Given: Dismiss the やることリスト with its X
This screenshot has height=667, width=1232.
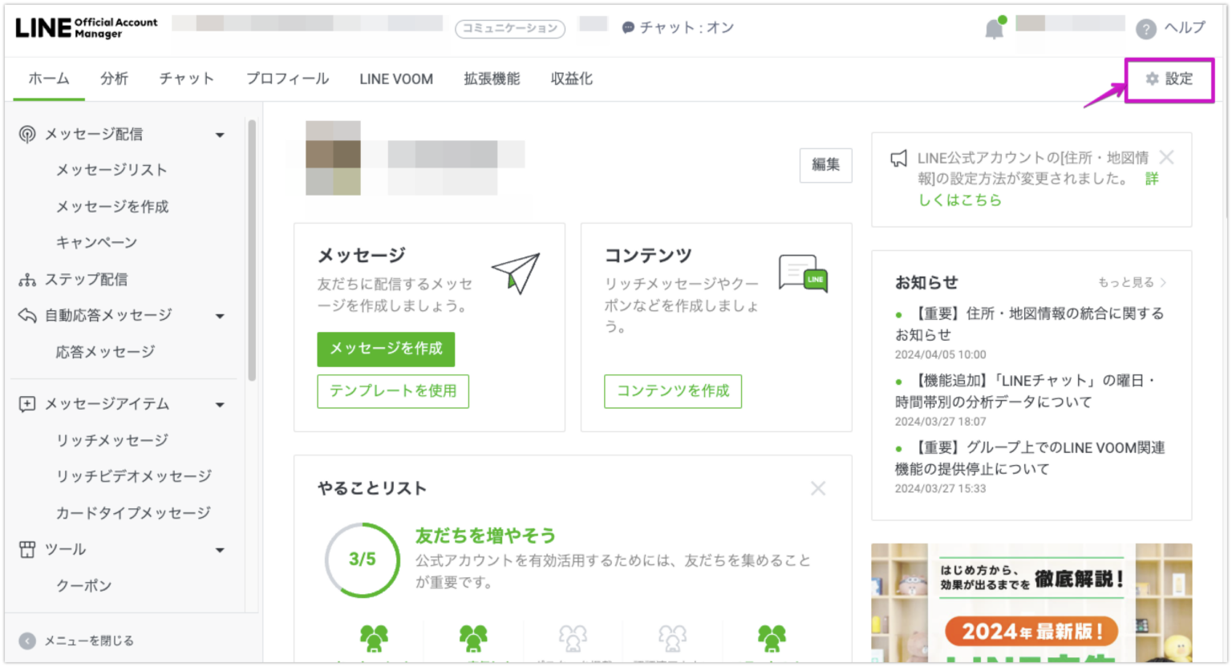Looking at the screenshot, I should click(x=818, y=487).
